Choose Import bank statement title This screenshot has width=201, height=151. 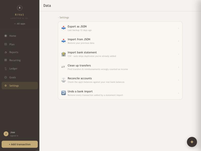point(82,52)
